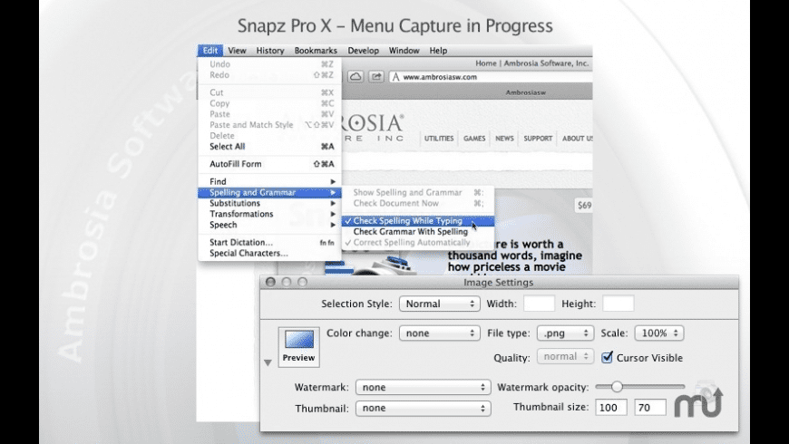Click the iCloud tabs icon in Safari toolbar
The height and width of the screenshot is (444, 789).
(x=356, y=76)
